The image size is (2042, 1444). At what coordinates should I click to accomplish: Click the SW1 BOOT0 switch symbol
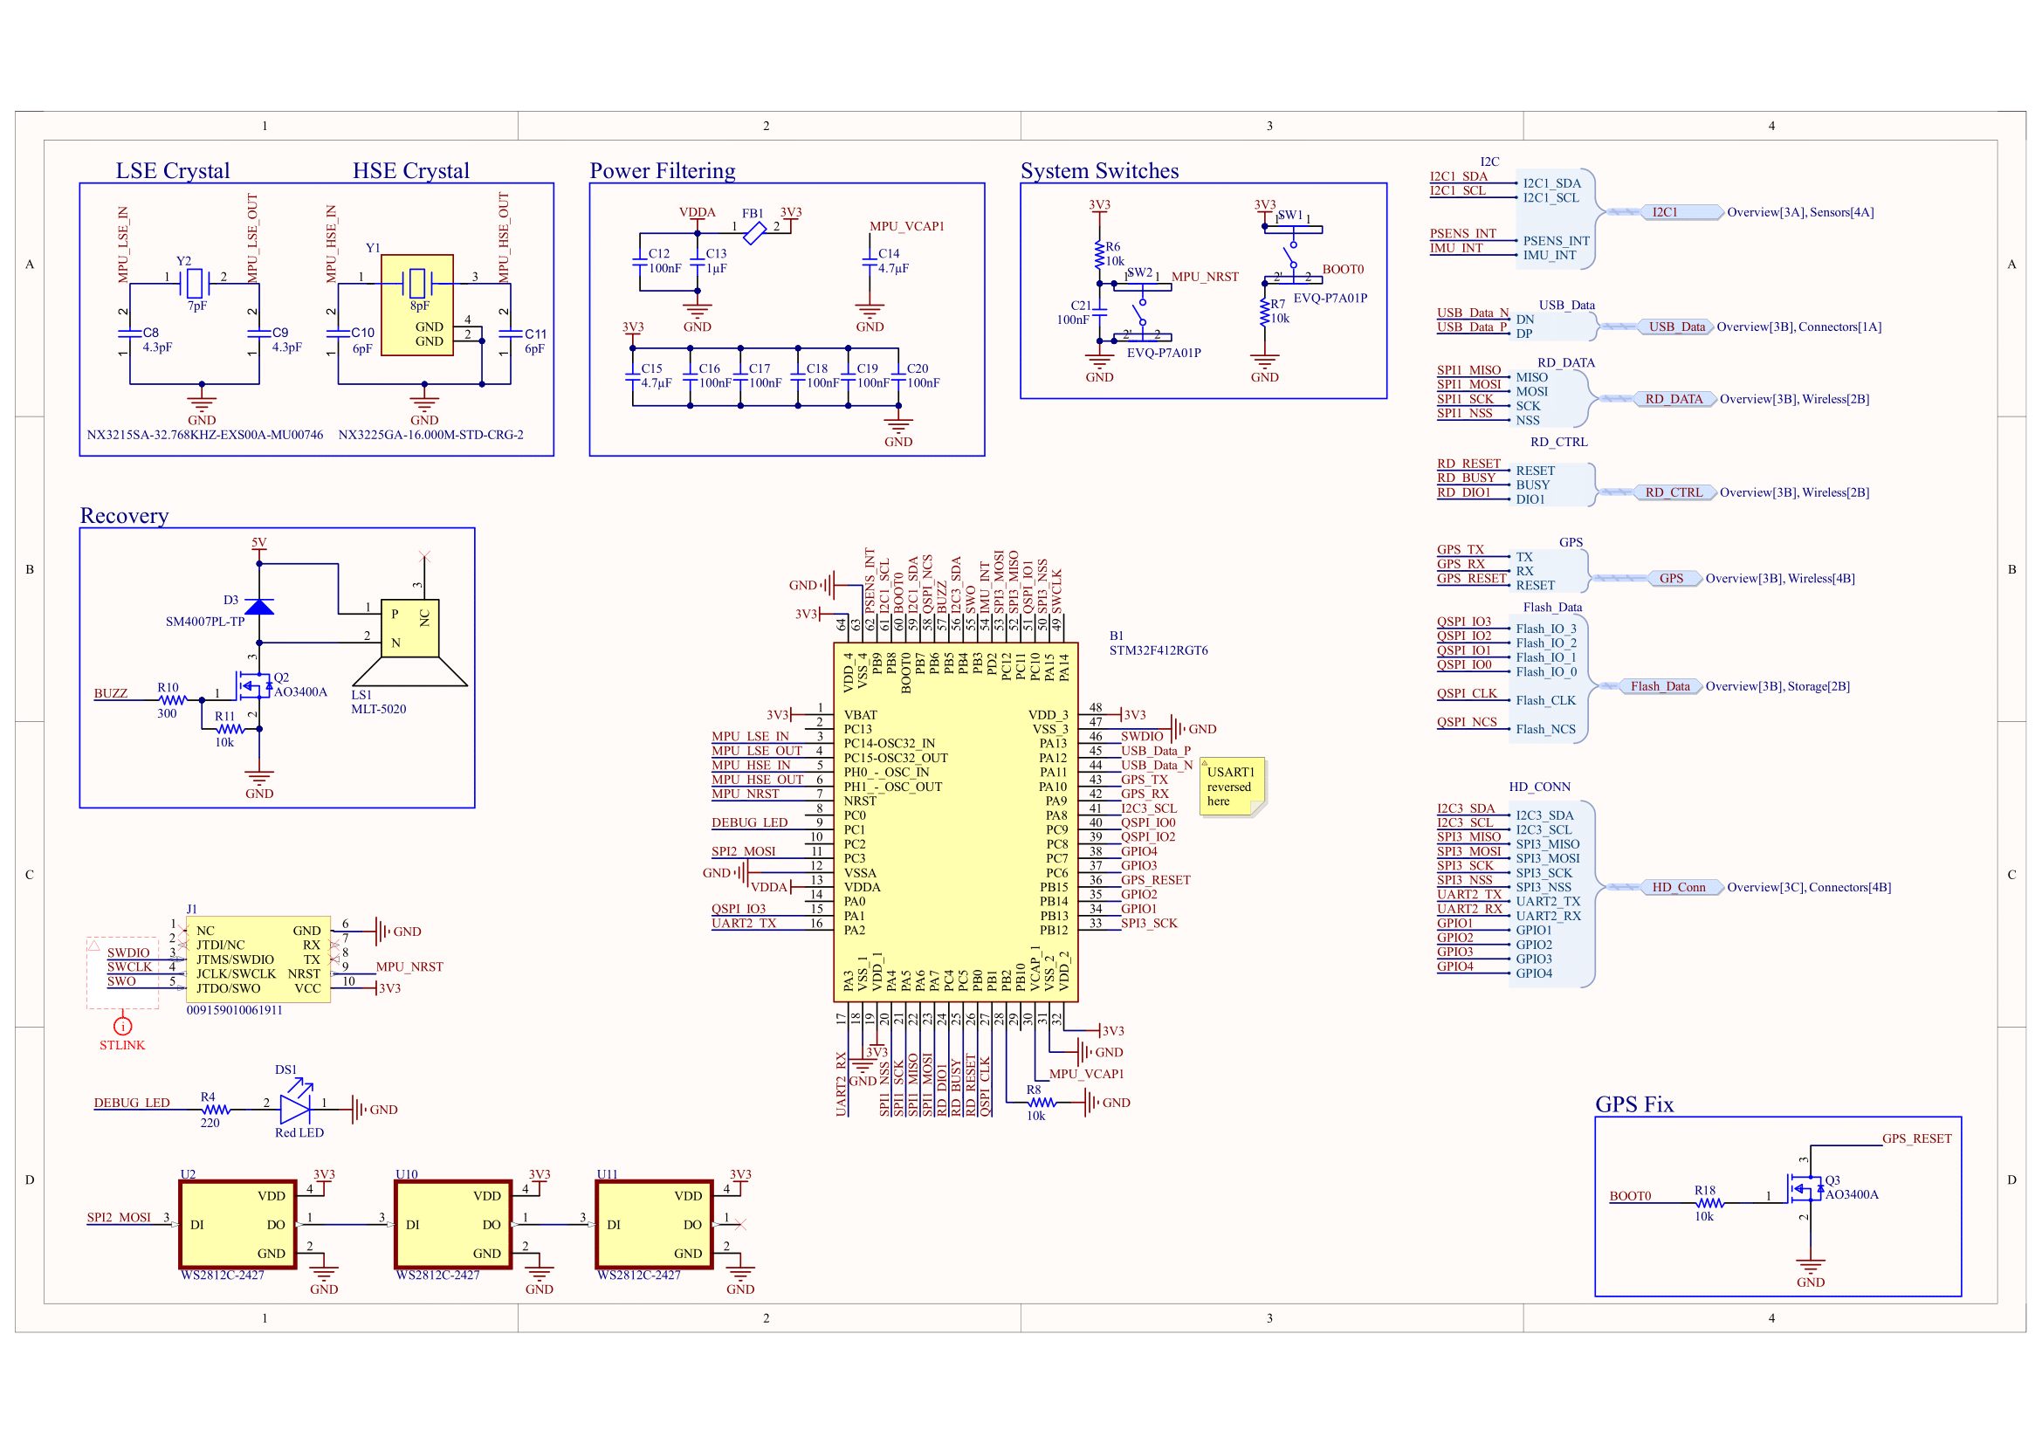click(x=1293, y=254)
